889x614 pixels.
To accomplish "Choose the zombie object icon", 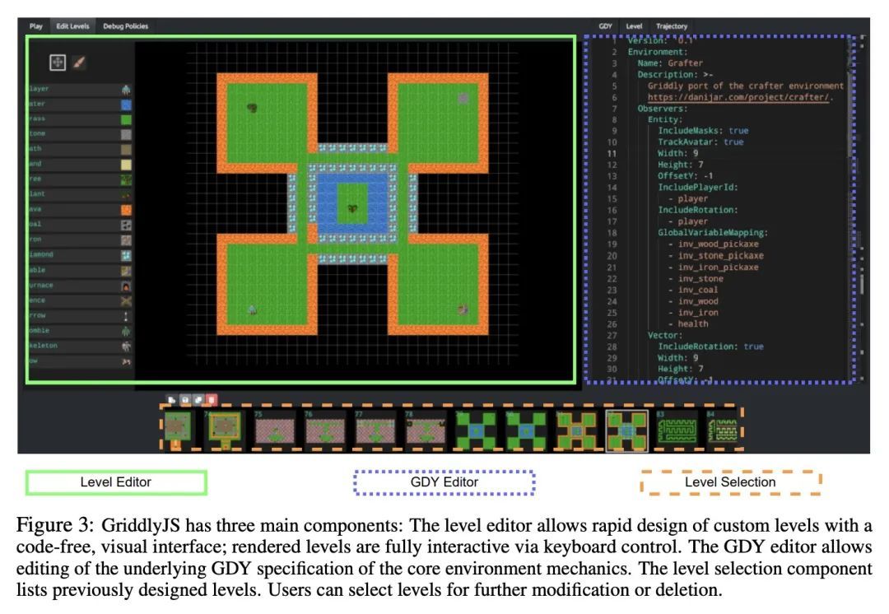I will 126,331.
